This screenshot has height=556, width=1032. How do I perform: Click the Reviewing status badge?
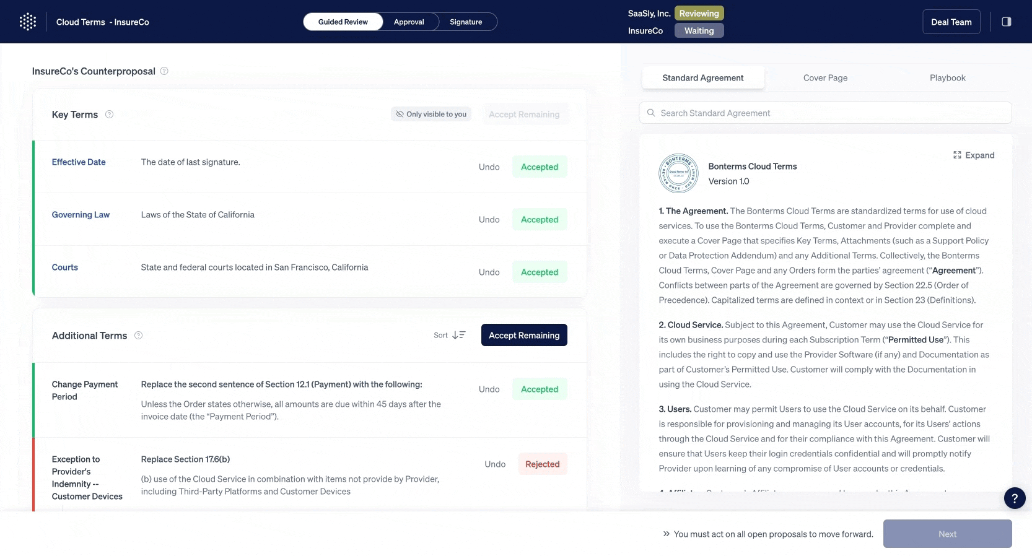tap(699, 14)
